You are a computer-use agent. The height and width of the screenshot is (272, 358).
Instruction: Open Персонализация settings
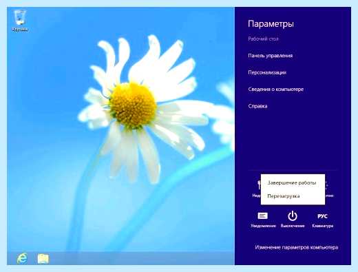(x=267, y=72)
